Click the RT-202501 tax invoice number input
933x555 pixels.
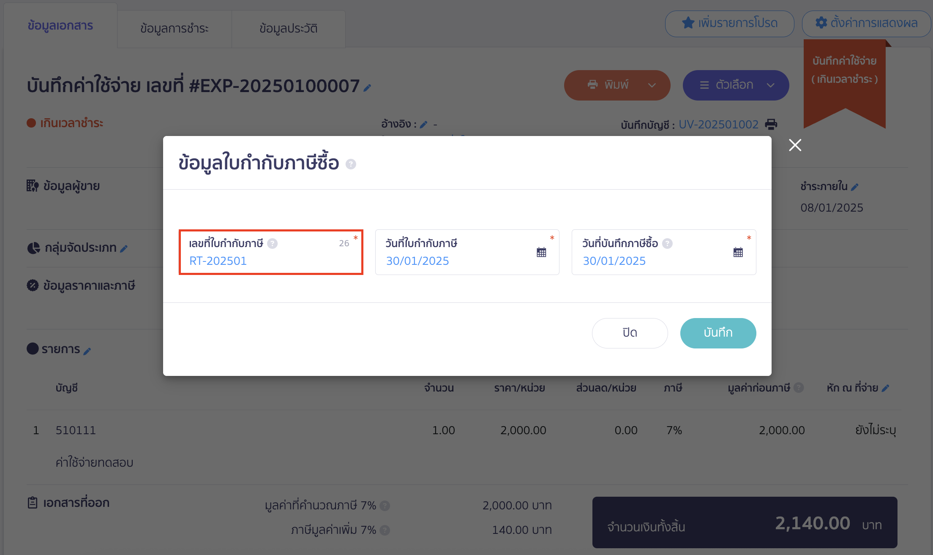(271, 261)
